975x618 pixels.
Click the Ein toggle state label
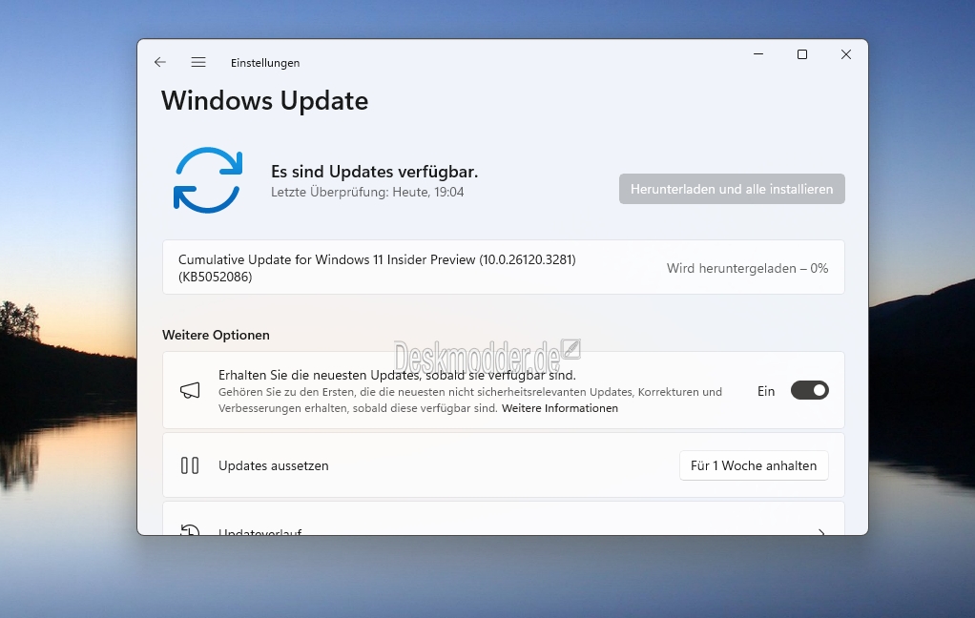[766, 391]
